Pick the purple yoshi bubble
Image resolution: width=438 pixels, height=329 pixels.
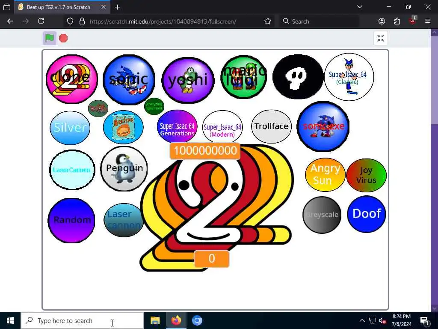(188, 80)
